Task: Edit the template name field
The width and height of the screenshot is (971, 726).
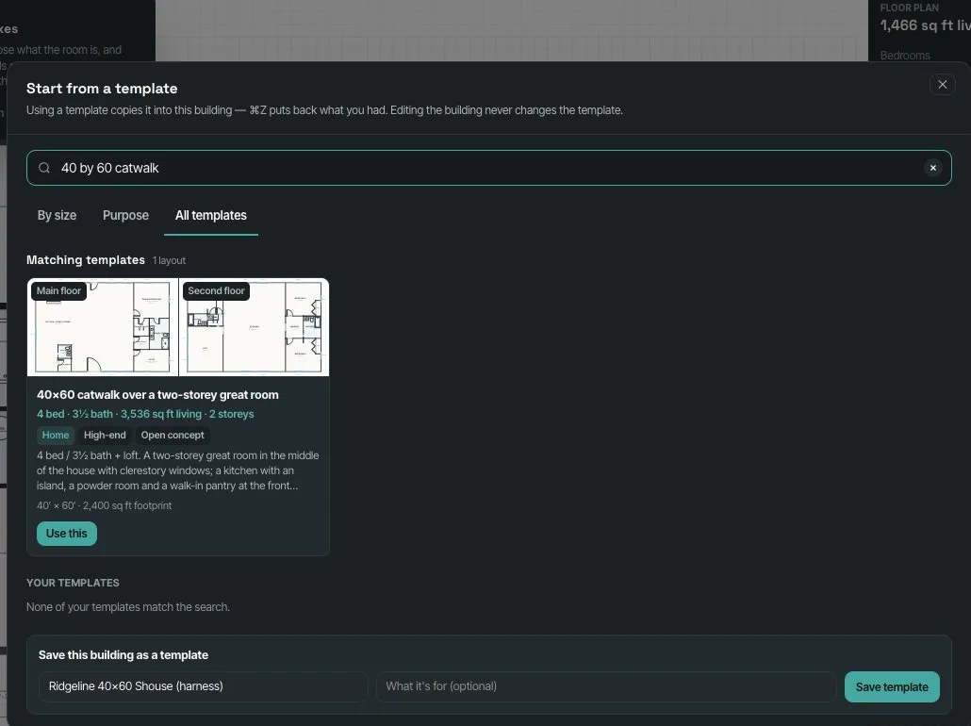Action: 203,686
